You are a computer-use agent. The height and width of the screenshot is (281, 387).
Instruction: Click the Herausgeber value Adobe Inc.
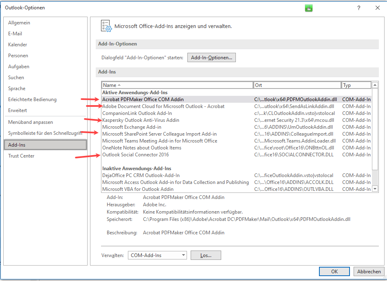[x=154, y=205]
